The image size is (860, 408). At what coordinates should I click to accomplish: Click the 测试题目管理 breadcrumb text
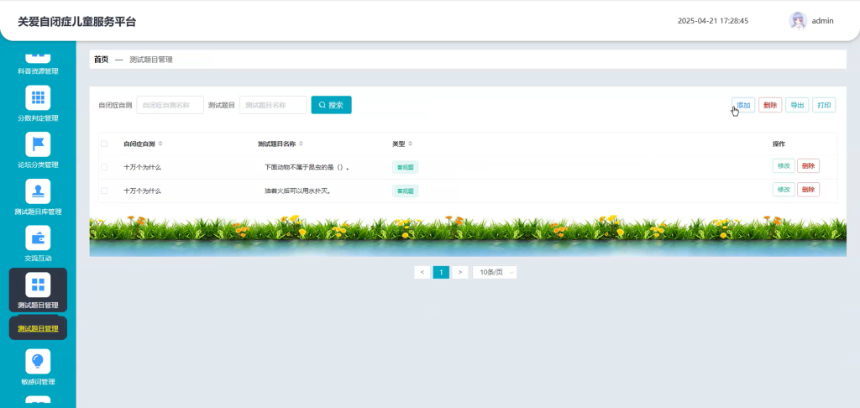(x=151, y=60)
